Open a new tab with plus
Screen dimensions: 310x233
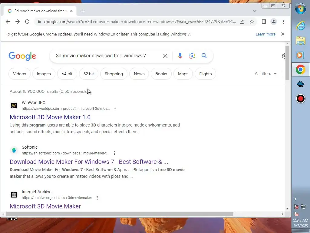click(83, 11)
